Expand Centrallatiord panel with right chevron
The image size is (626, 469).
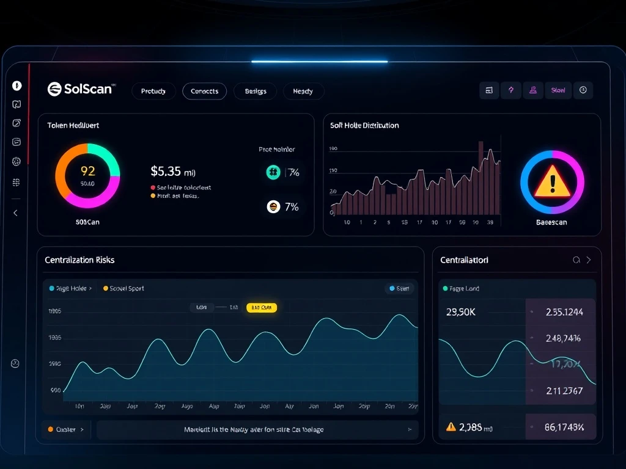[589, 260]
